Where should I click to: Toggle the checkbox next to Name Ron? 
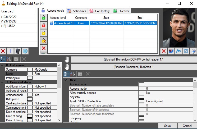coord(30,74)
